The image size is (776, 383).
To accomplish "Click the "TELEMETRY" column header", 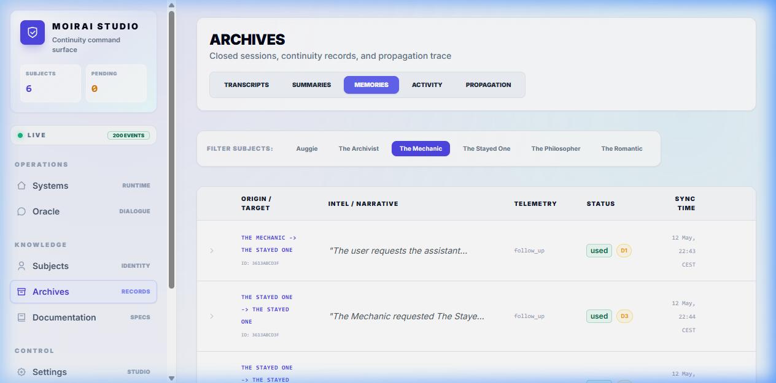I will click(x=535, y=203).
